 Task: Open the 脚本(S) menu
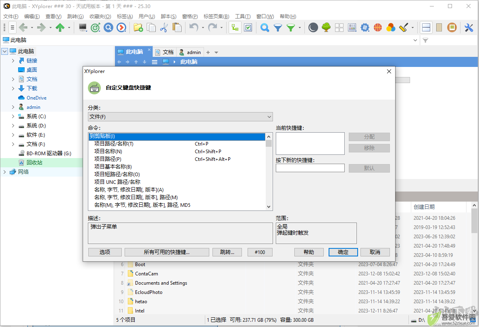click(168, 17)
